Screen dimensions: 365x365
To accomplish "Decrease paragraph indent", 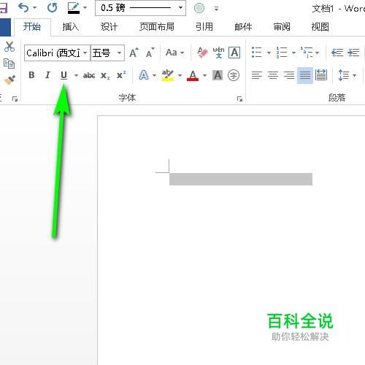I will (x=337, y=53).
